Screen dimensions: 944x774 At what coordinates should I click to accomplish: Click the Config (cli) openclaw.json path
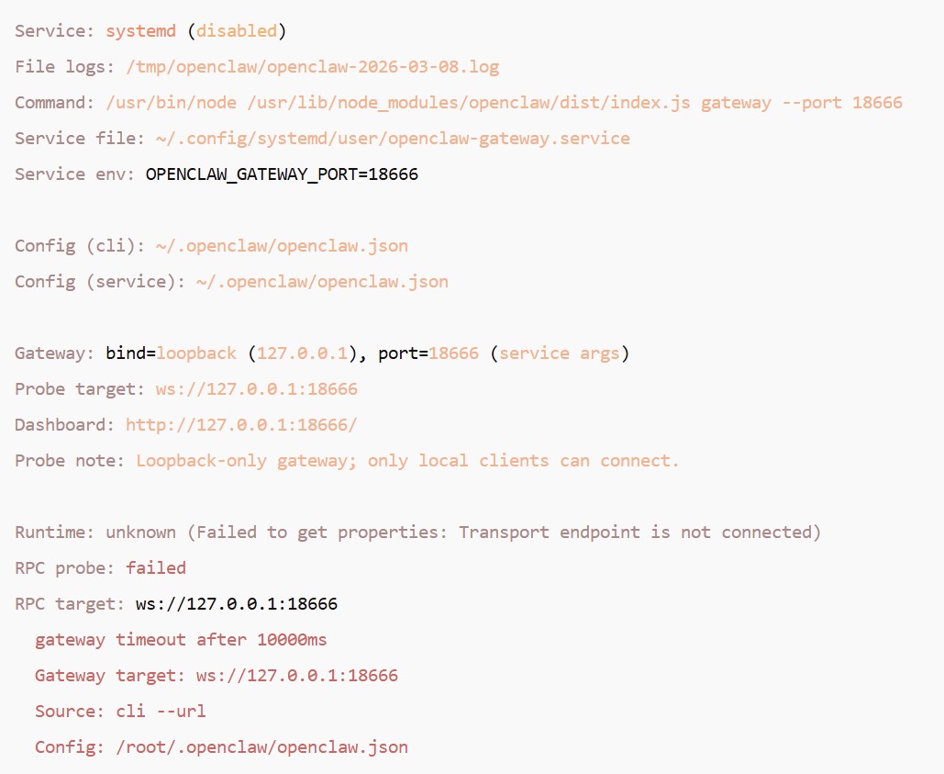pos(282,246)
